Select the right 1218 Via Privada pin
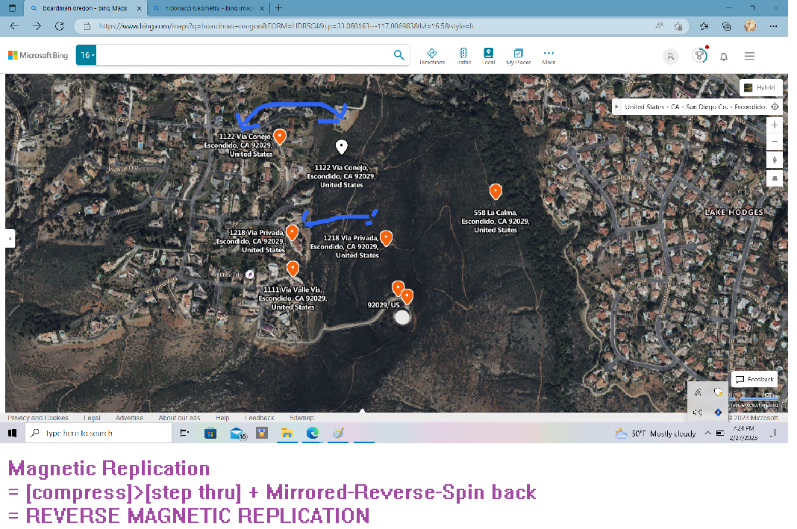Viewport: 797px width, 529px height. 387,238
